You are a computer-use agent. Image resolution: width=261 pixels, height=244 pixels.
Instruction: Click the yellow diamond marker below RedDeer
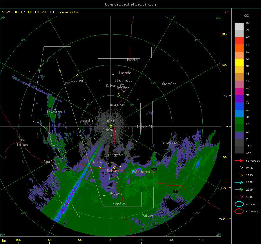click(x=119, y=94)
